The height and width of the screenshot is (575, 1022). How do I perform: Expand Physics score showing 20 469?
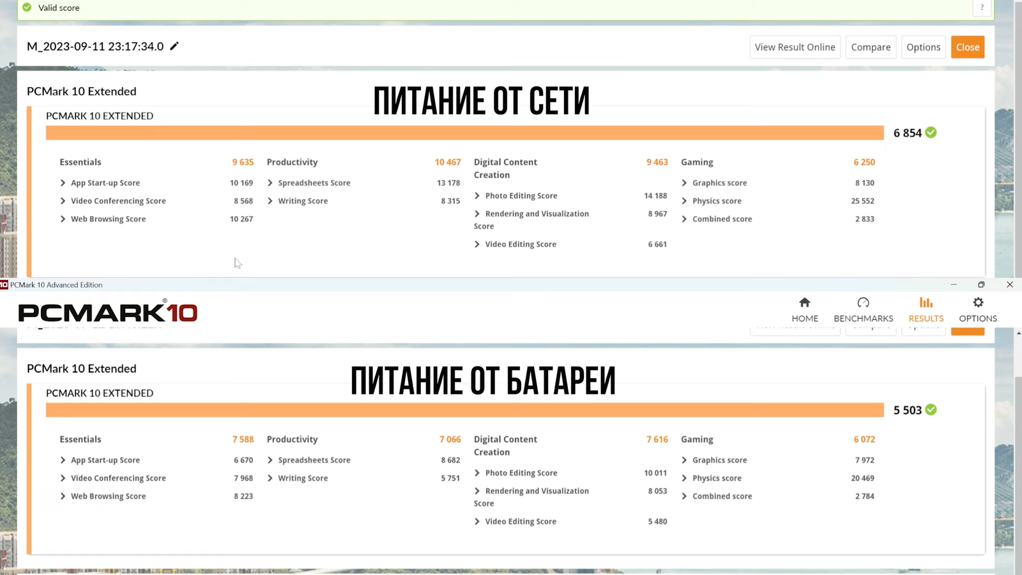[x=684, y=478]
